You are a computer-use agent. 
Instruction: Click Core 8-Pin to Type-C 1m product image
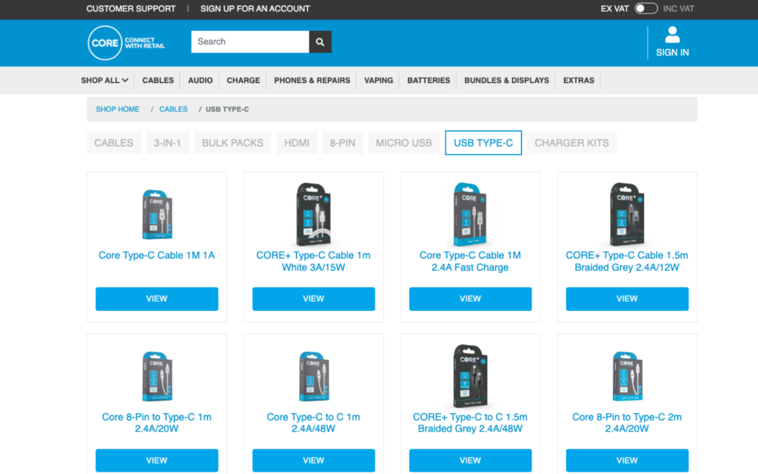pyautogui.click(x=157, y=376)
